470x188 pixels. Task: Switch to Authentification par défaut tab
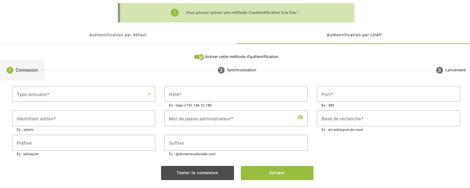(118, 35)
